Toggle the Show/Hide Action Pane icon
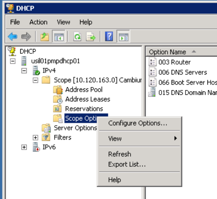 [123, 37]
